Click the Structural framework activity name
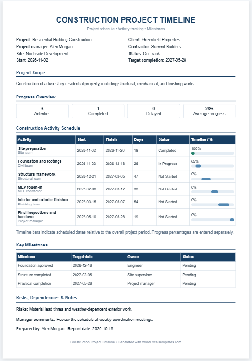Screen dimensions: 252x361 37,174
